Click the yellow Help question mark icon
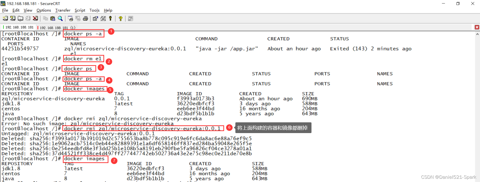This screenshot has width=480, height=182. coord(120,18)
